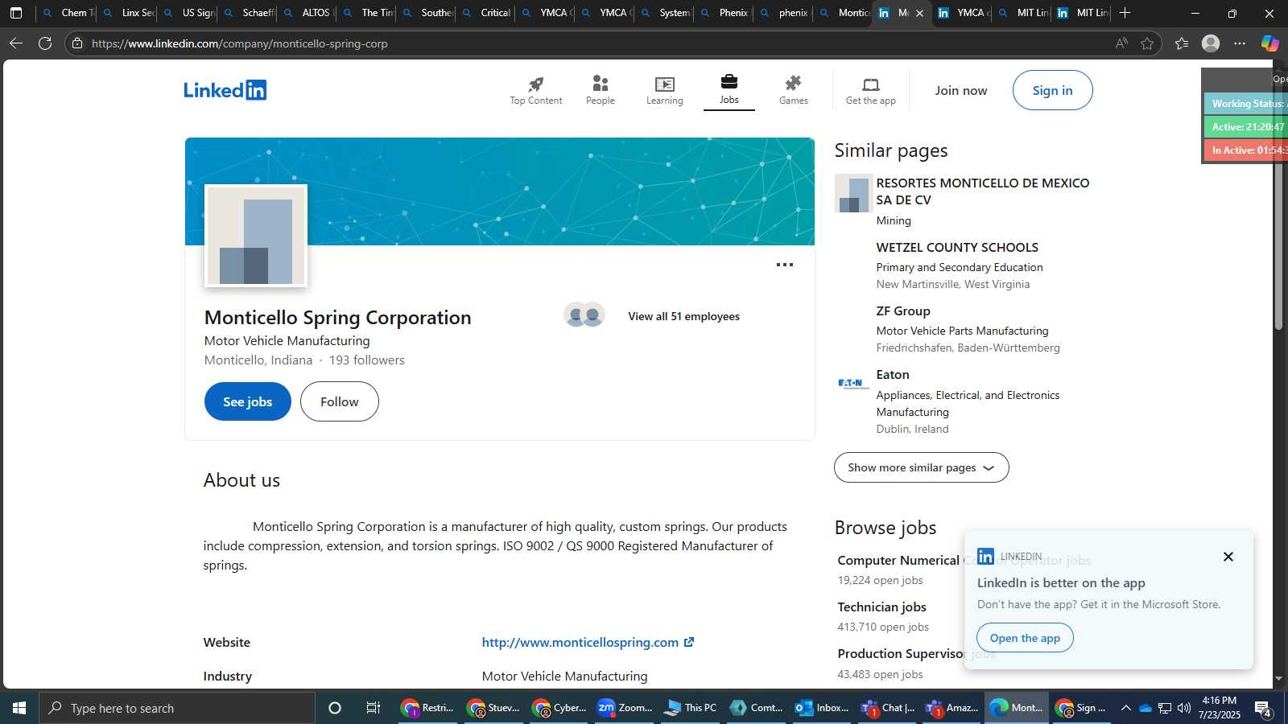Open WETZEL COUNTY SCHOOLS similar page

pyautogui.click(x=956, y=247)
